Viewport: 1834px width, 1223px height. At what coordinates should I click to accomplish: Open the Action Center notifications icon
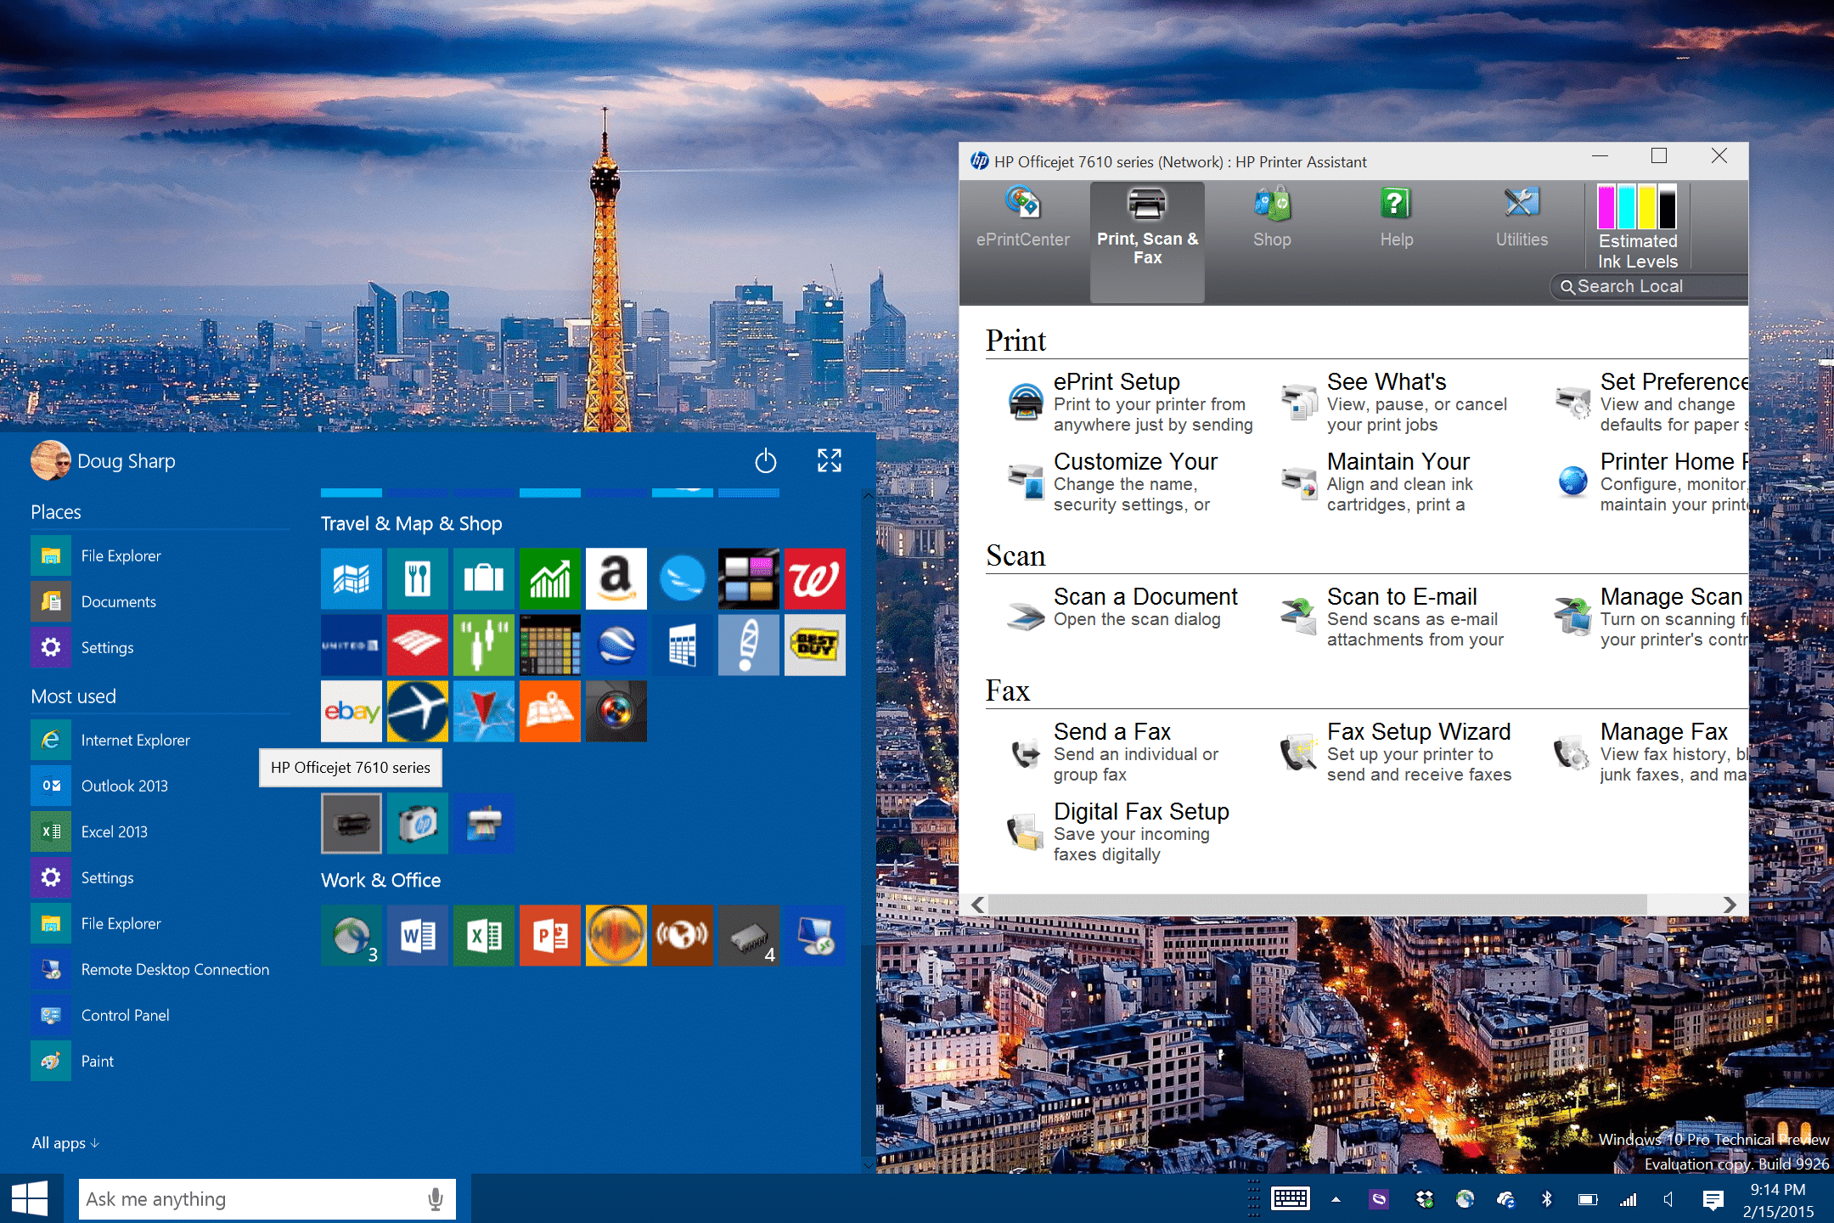point(1713,1199)
